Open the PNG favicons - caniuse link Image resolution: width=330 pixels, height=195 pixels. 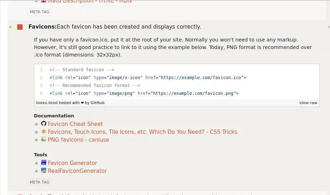[78, 140]
